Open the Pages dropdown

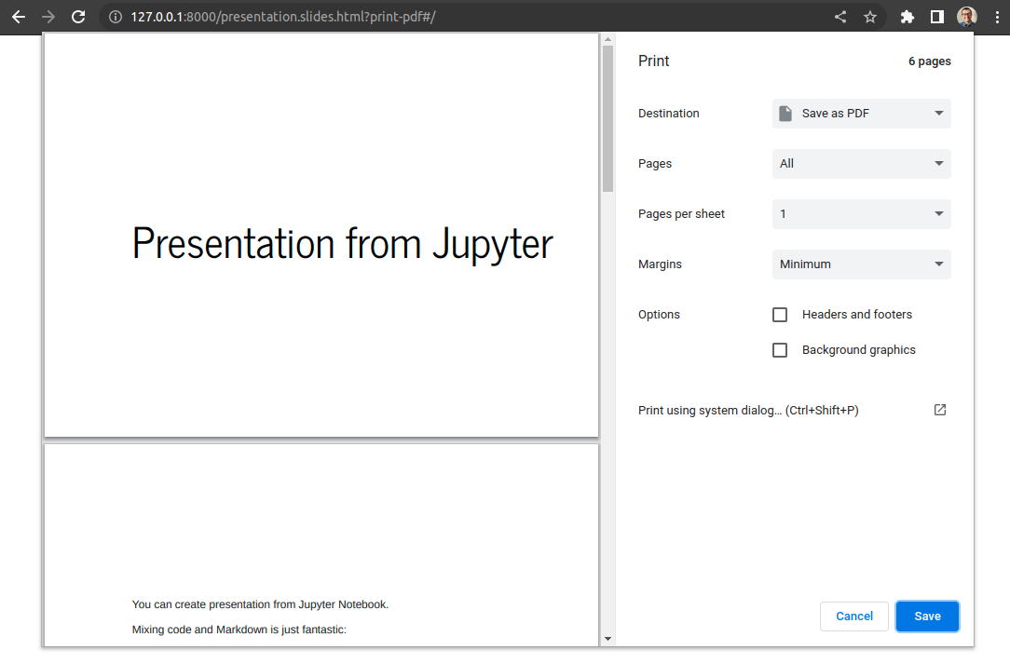861,163
